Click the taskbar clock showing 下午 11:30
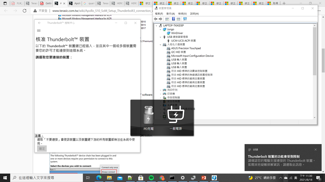 point(306,178)
